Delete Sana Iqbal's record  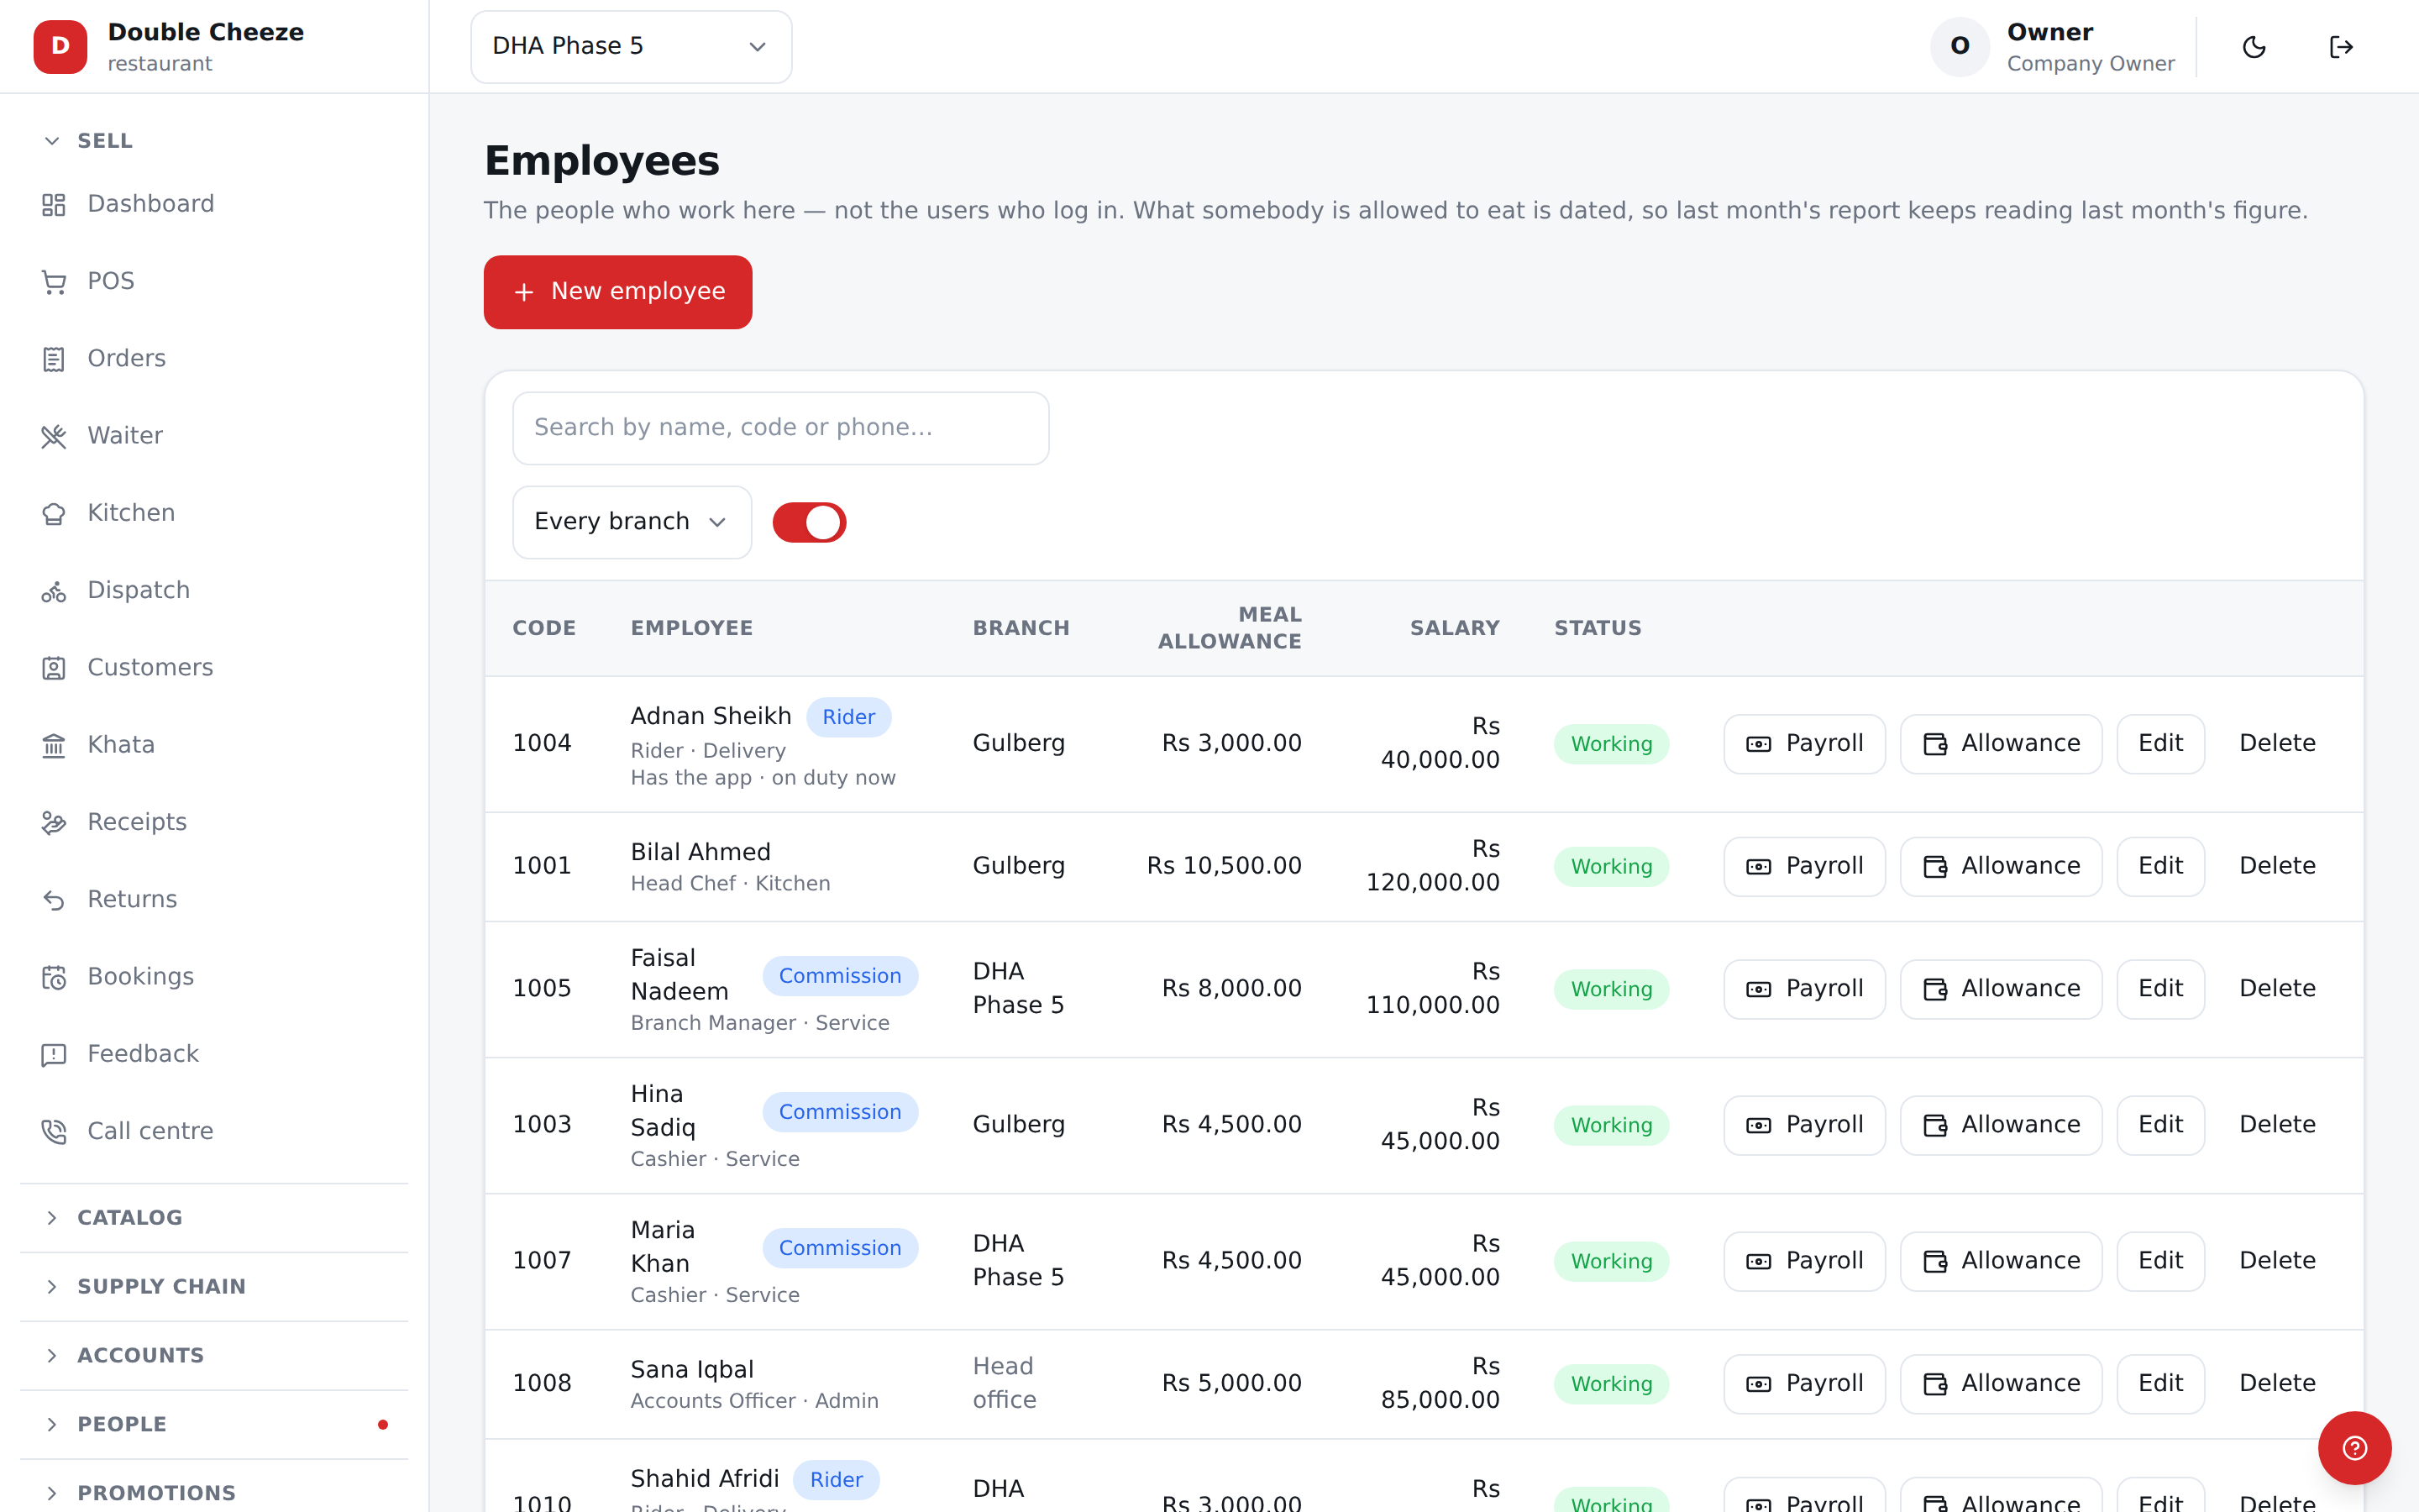tap(2277, 1384)
